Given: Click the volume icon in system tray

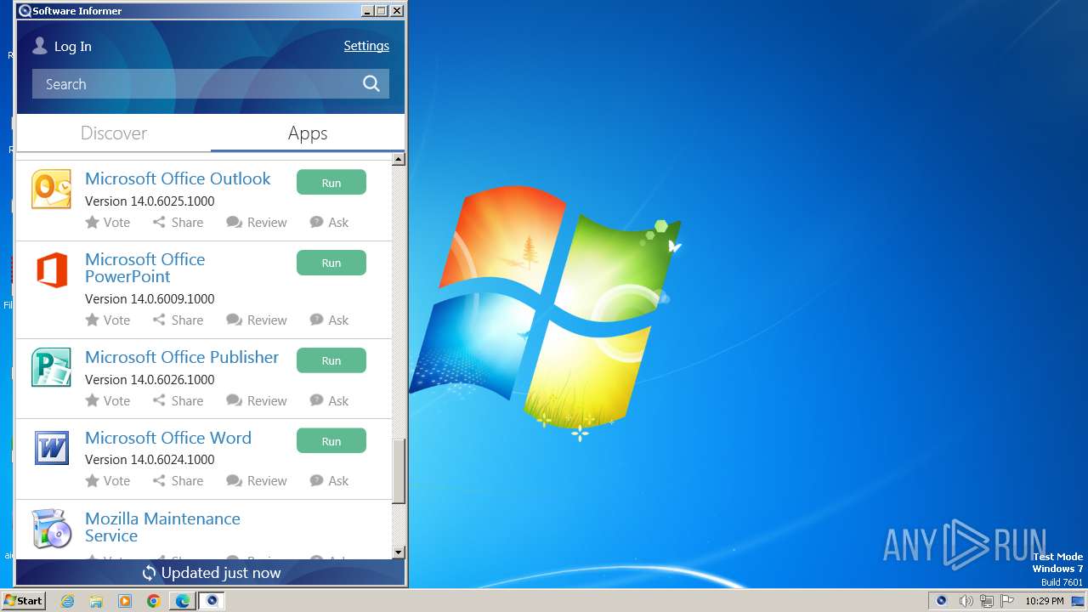Looking at the screenshot, I should click(x=966, y=601).
